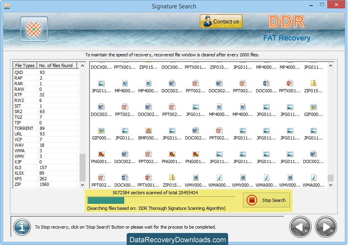This screenshot has width=348, height=245.
Task: Select the ZIP015... file beside WMV000...
Action: click(172, 181)
